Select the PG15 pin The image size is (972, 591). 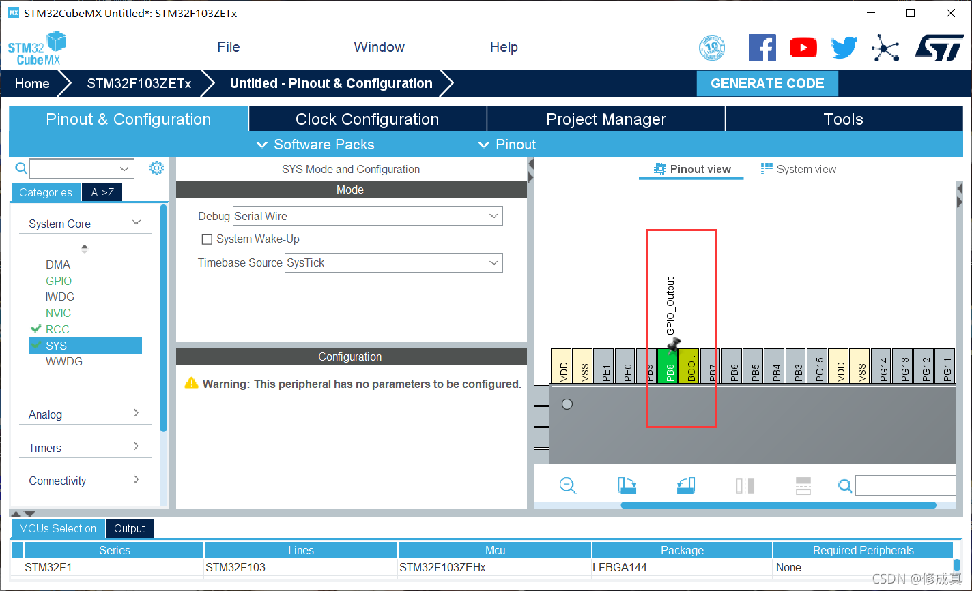(x=817, y=366)
